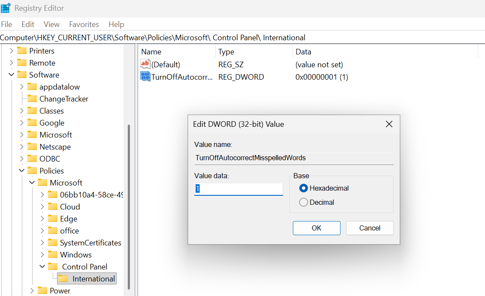Expand the office key
Viewport: 485px width, 296px height.
(x=42, y=231)
